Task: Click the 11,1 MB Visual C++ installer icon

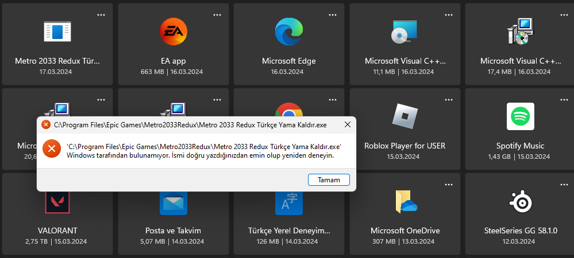Action: click(405, 32)
